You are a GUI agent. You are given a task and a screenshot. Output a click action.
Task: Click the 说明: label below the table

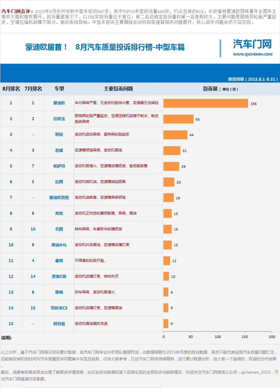click(7, 338)
